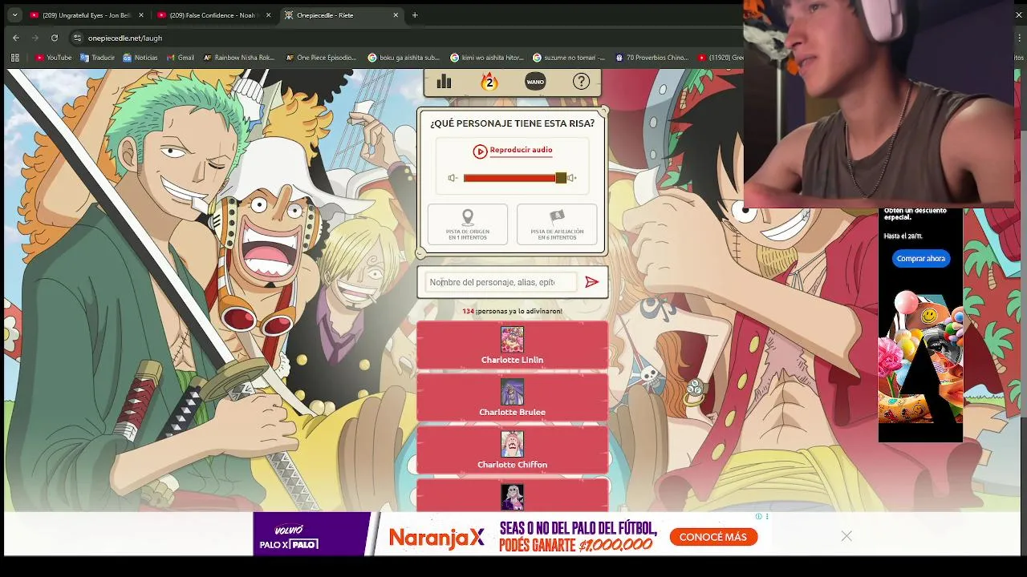
Task: Reload the current page
Action: point(55,38)
